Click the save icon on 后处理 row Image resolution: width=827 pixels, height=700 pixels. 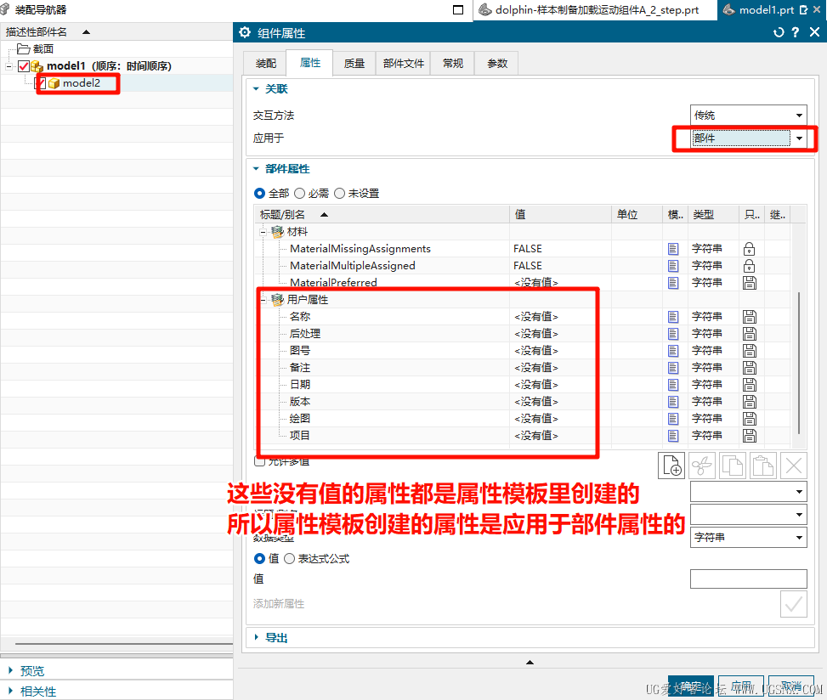(749, 334)
